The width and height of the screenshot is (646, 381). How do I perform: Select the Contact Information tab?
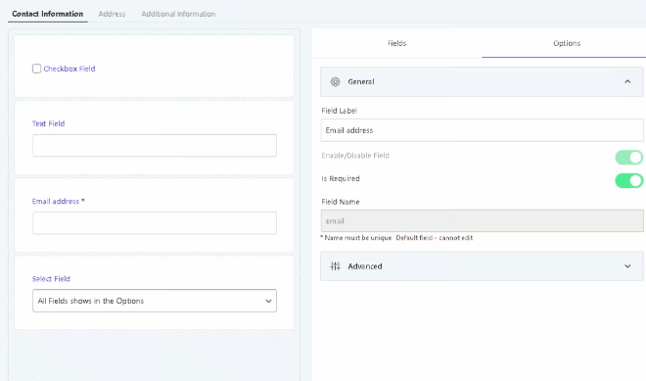pos(47,14)
